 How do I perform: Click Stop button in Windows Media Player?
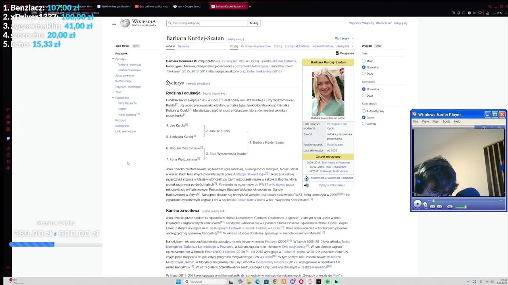pyautogui.click(x=425, y=205)
